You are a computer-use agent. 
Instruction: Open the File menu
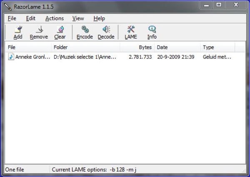pyautogui.click(x=12, y=18)
